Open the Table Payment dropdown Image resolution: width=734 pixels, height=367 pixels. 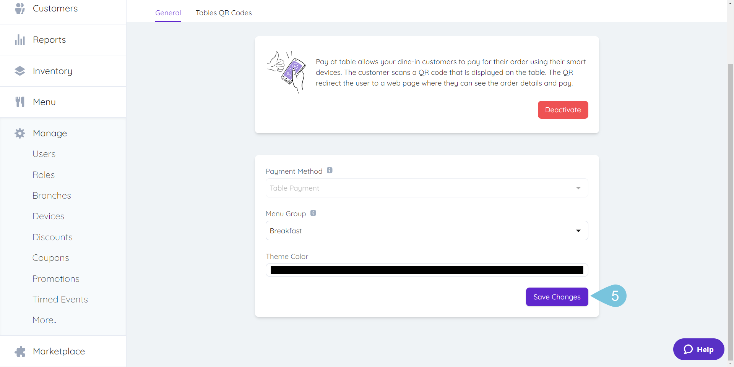click(x=427, y=188)
